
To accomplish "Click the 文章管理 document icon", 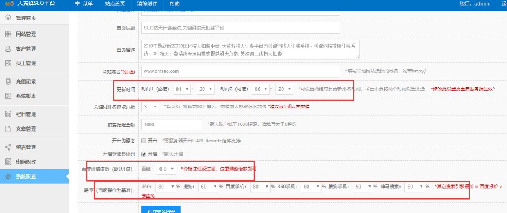I will click(x=8, y=129).
